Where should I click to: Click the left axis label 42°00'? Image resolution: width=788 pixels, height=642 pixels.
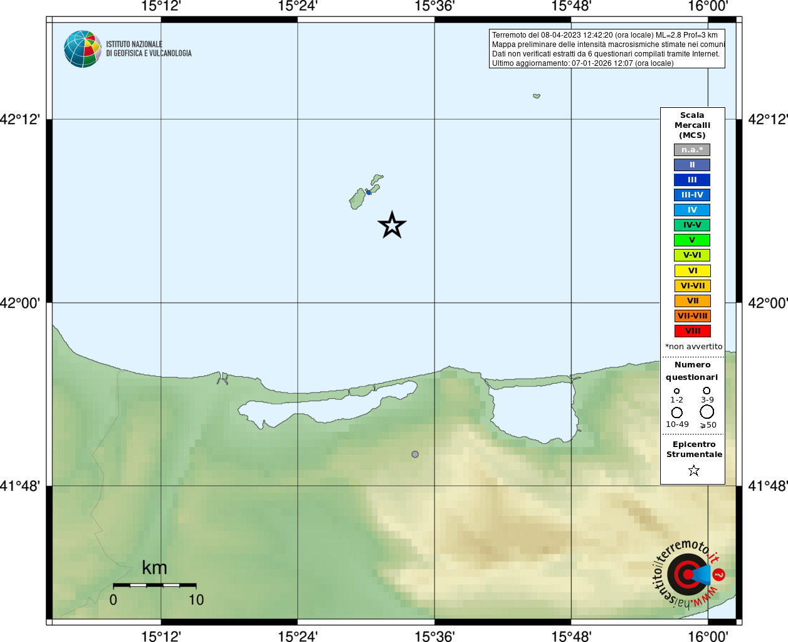pyautogui.click(x=20, y=303)
